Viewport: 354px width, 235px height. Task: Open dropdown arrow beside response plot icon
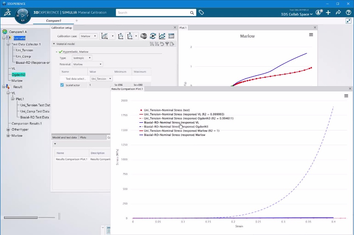(136, 36)
